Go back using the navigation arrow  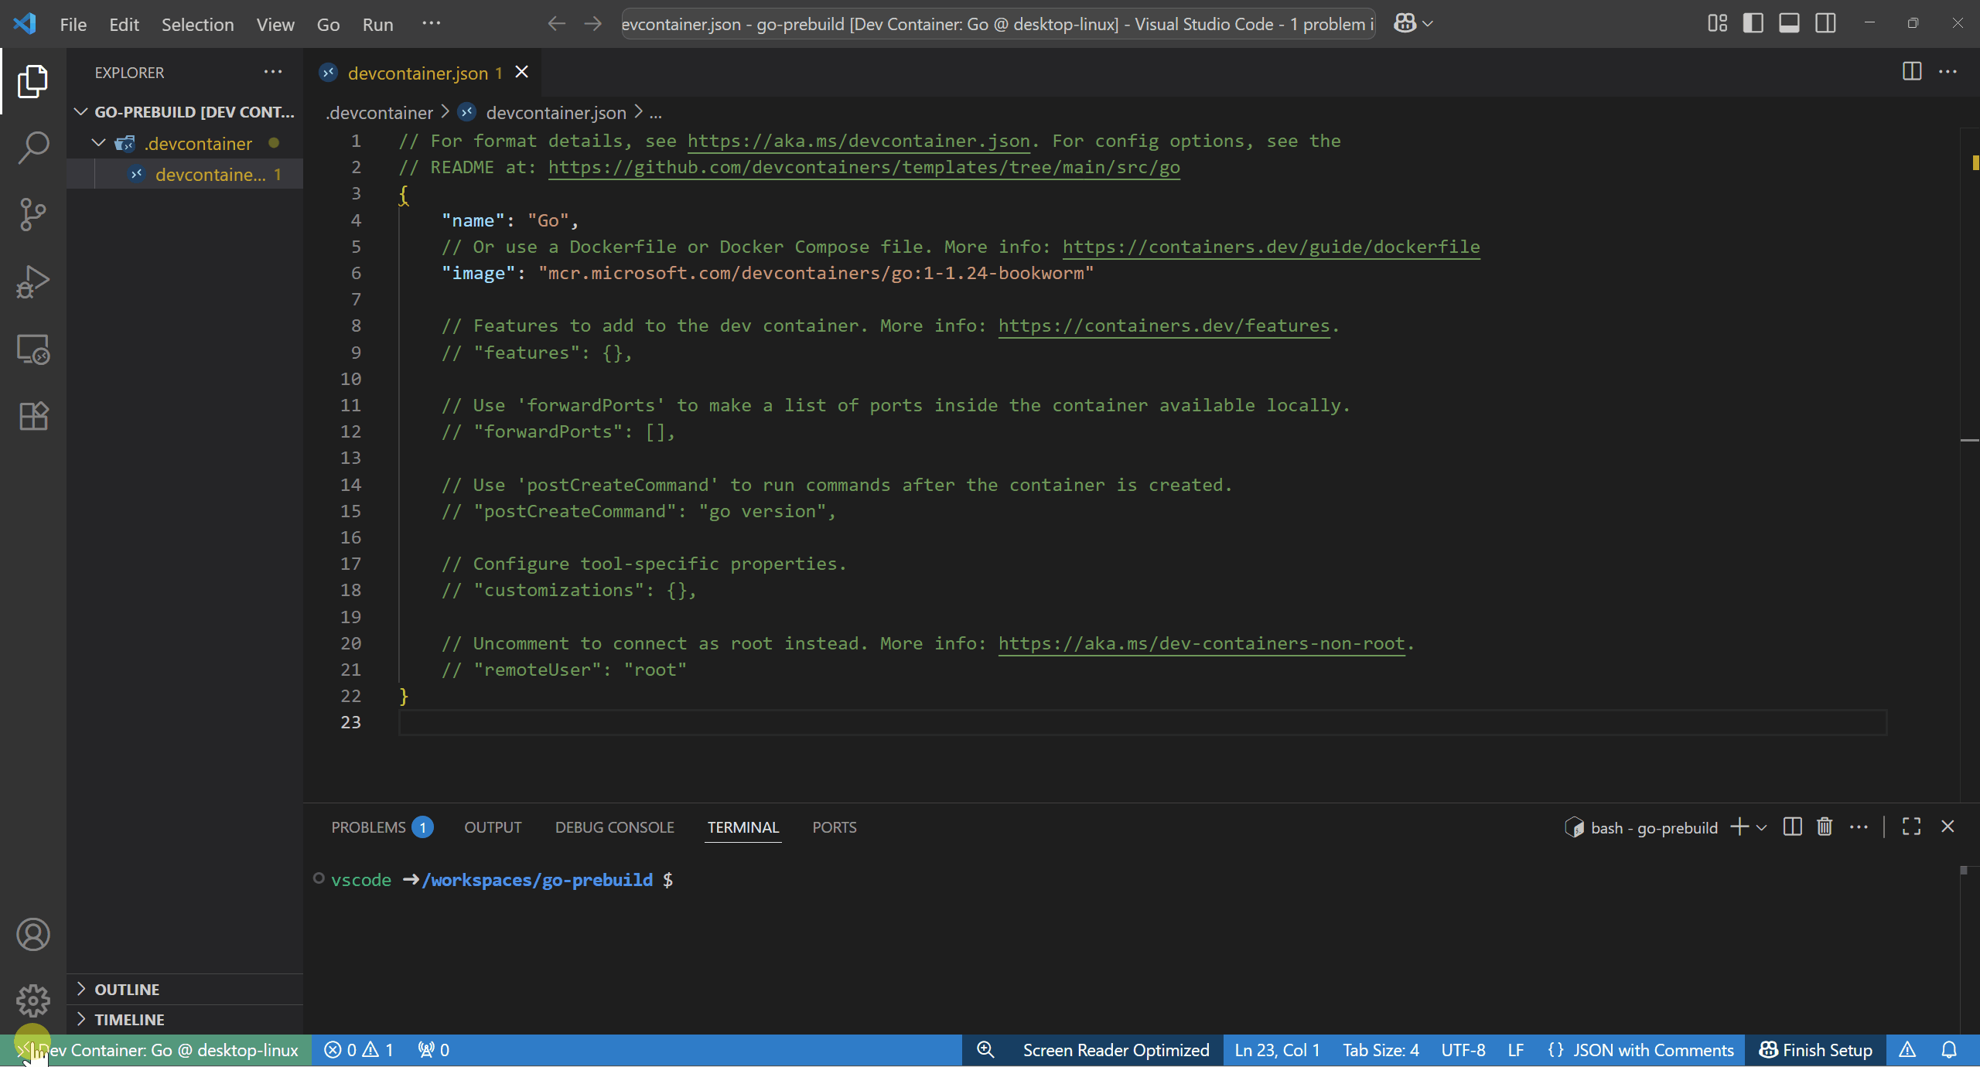tap(556, 24)
